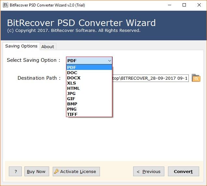Viewport: 207px width, 186px height.
Task: Switch to the About tab
Action: (x=48, y=46)
